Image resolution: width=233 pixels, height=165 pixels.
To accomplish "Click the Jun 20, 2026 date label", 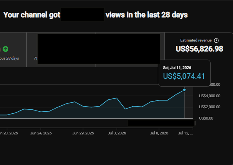I will tap(9, 133).
